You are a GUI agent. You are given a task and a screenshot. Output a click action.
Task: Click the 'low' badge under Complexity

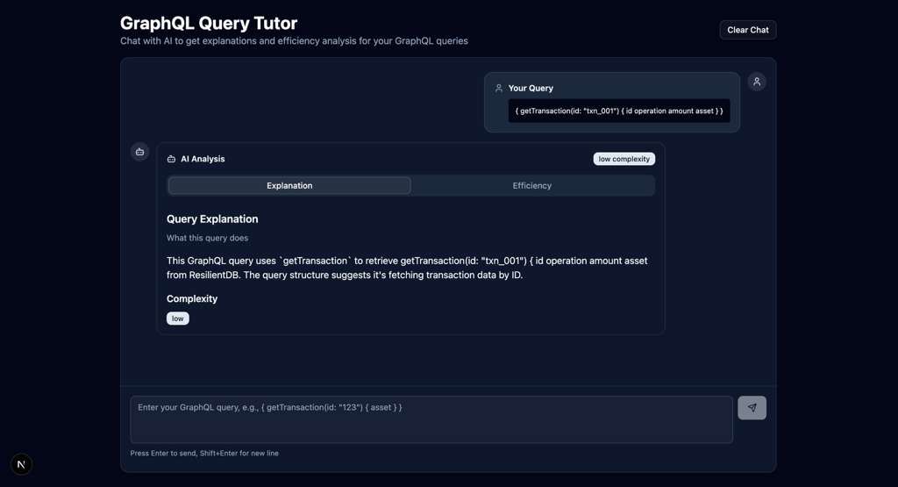[178, 319]
